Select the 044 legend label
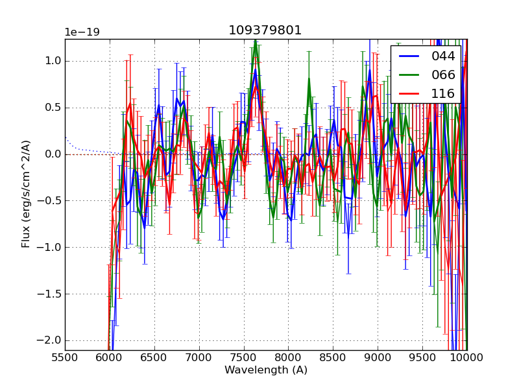 click(443, 56)
